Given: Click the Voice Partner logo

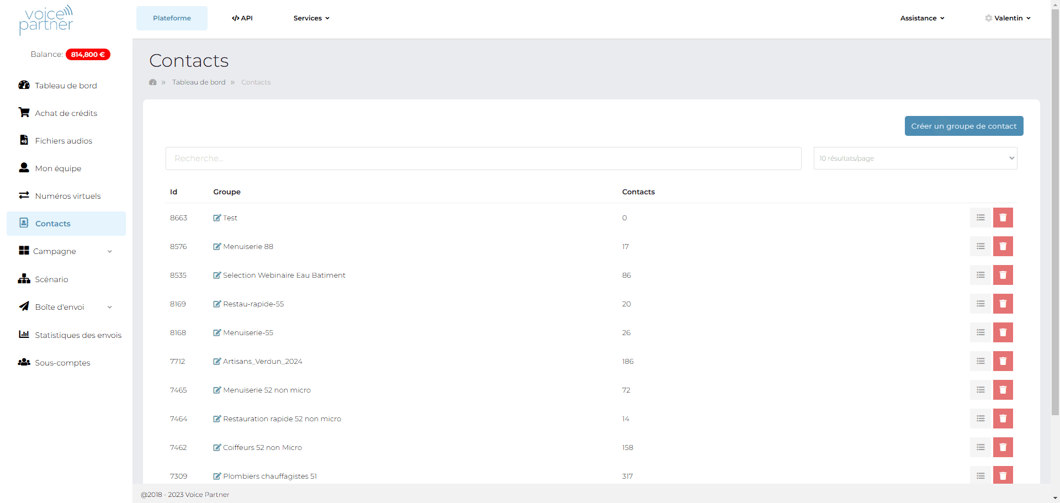Looking at the screenshot, I should [x=46, y=20].
